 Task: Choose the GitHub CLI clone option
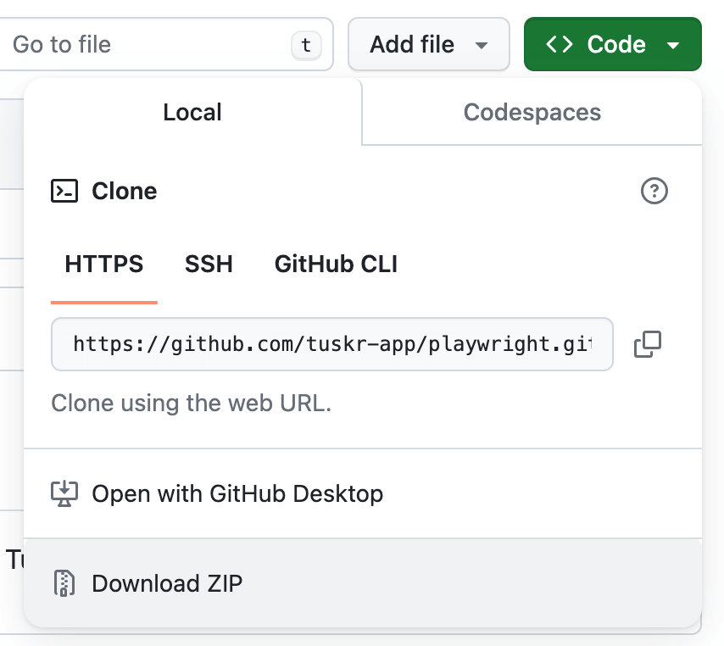click(x=336, y=264)
